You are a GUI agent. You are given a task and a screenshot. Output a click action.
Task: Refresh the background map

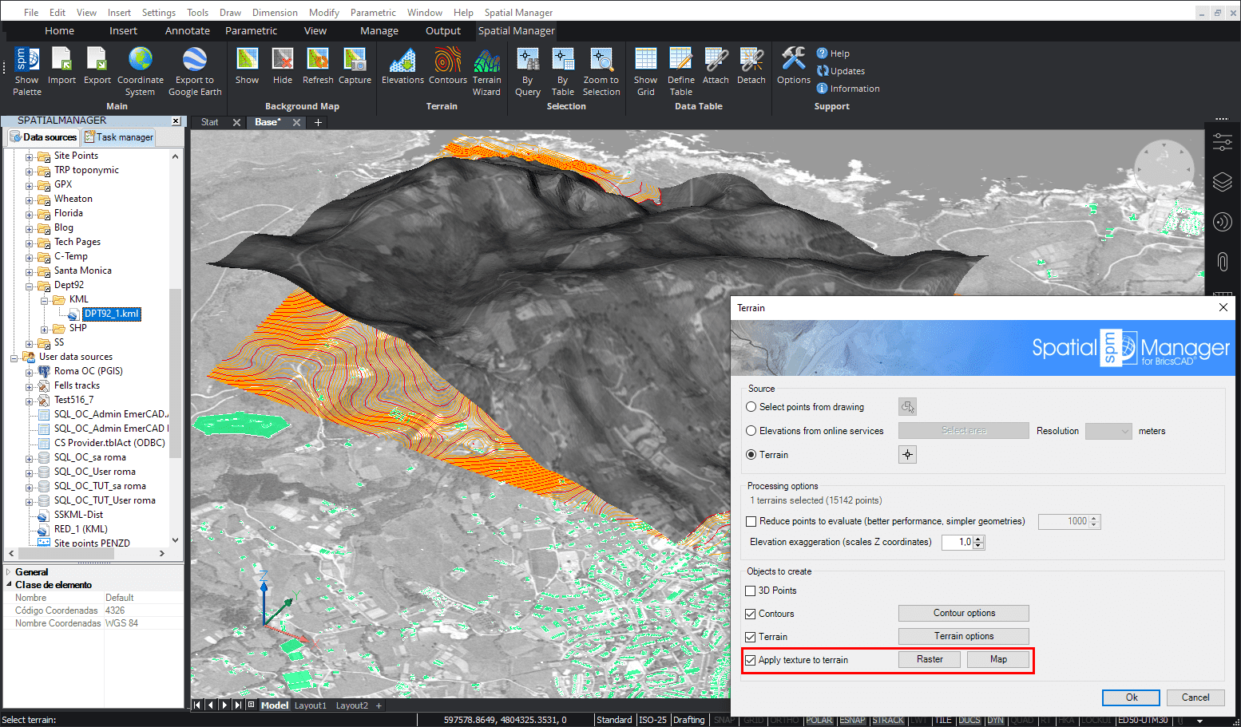tap(318, 66)
